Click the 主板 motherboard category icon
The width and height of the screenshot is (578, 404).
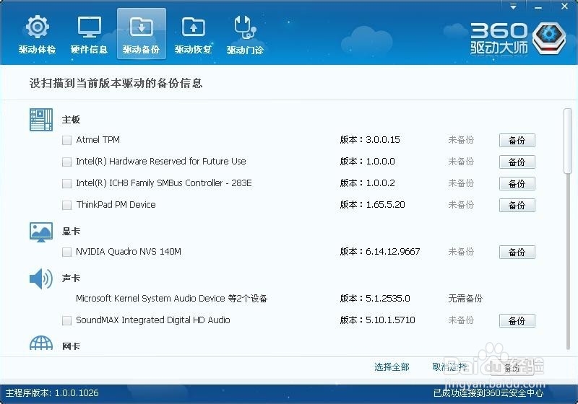(41, 120)
